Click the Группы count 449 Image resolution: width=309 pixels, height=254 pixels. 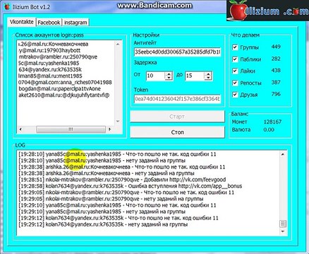click(276, 47)
